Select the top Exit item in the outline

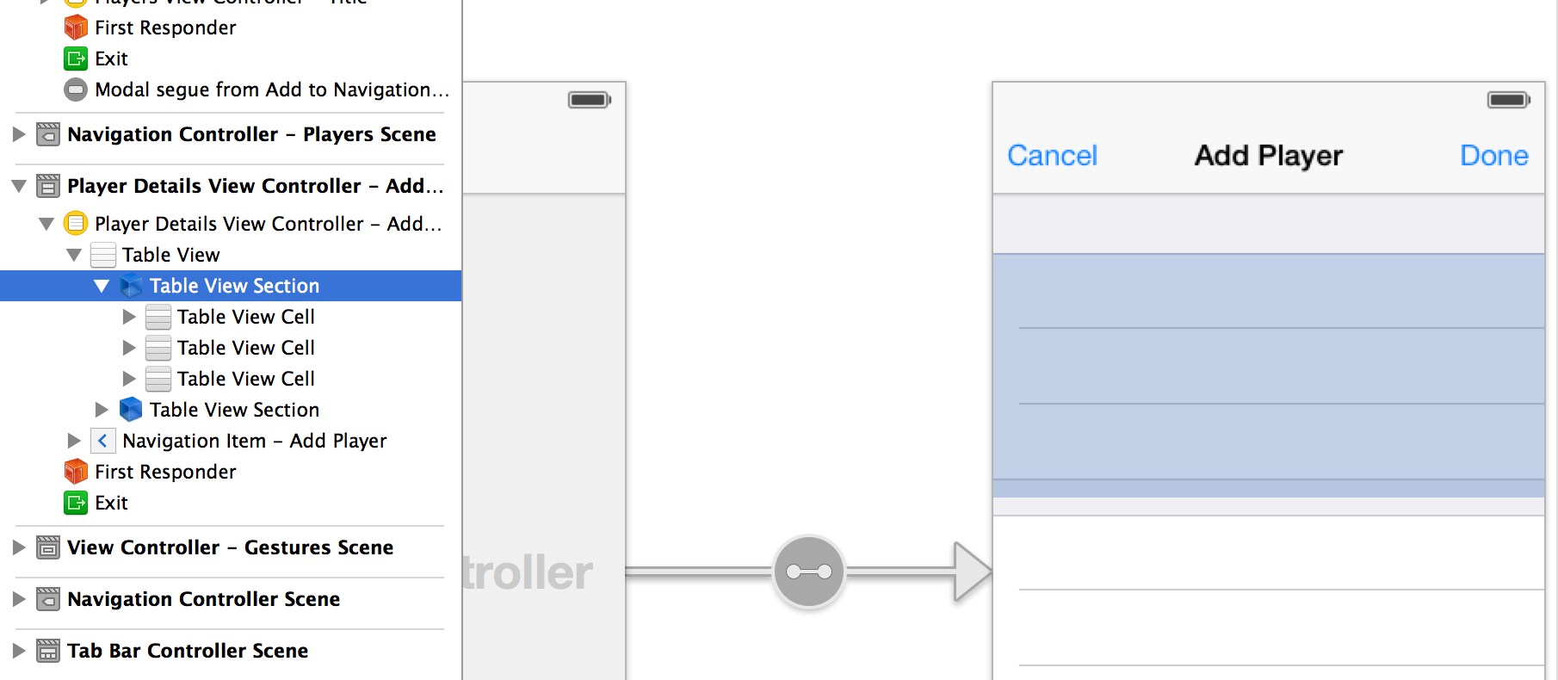[x=111, y=59]
